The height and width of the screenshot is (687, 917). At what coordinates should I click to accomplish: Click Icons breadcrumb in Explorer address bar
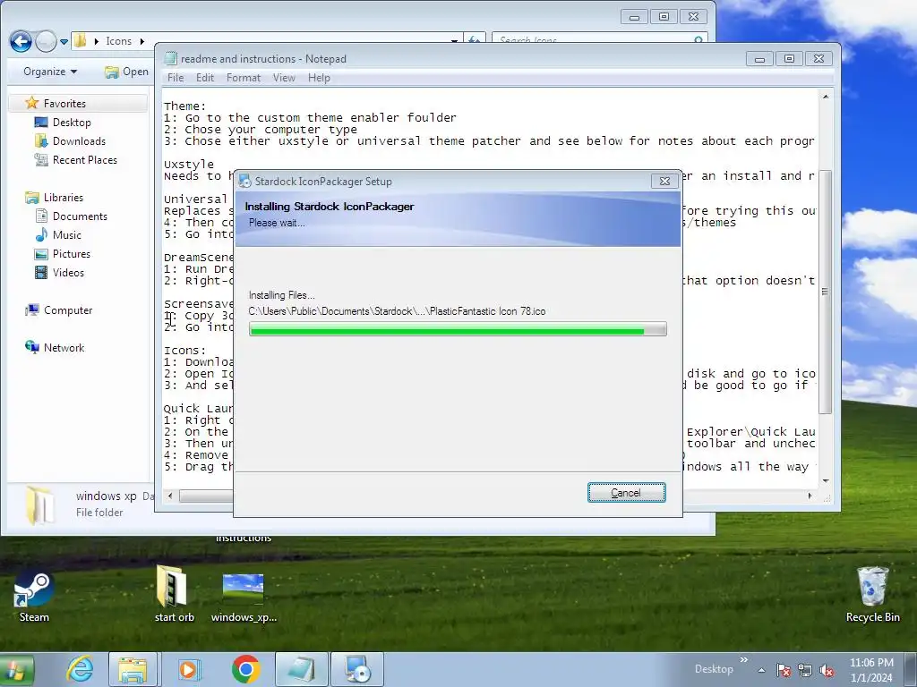[119, 41]
